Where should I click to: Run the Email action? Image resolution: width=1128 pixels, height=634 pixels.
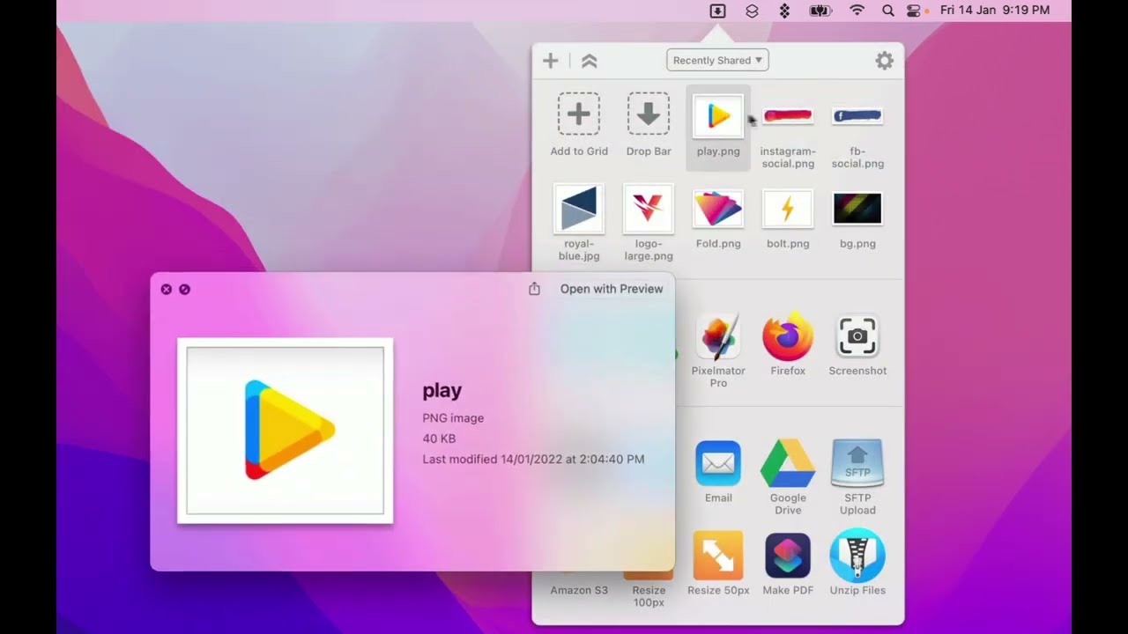click(718, 471)
